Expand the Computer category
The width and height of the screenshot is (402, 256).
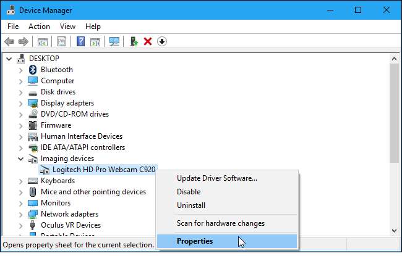21,81
